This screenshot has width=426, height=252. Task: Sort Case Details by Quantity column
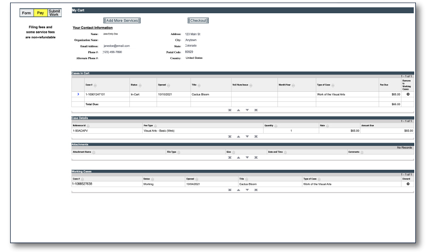coord(276,125)
